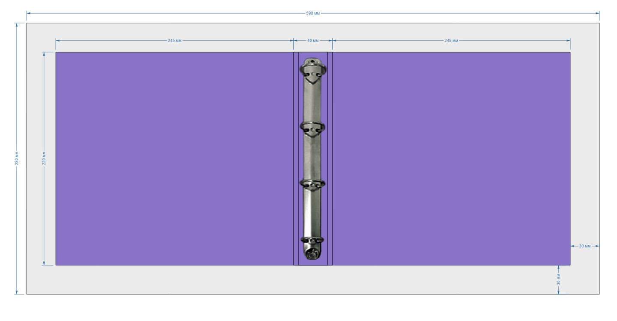The width and height of the screenshot is (617, 321).
Task: Click the vertical 30 мм bottom margin label
Action: [558, 279]
